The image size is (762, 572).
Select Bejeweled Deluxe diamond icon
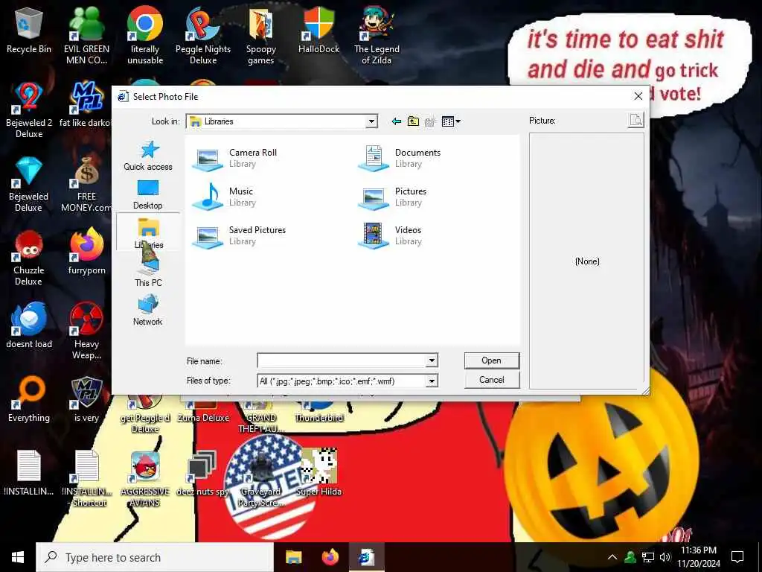click(29, 183)
